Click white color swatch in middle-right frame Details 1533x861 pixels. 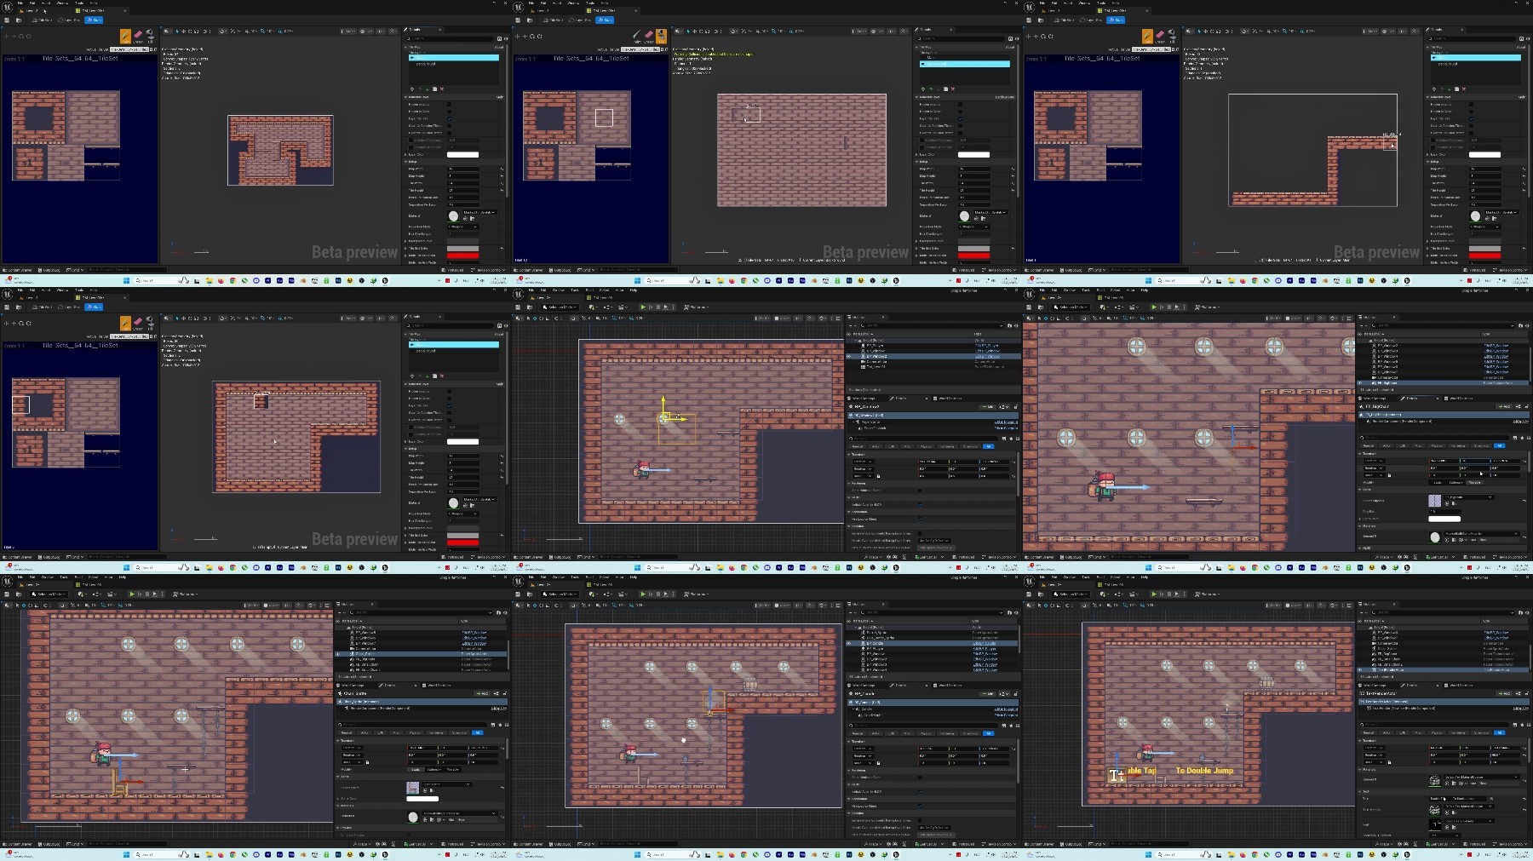click(1444, 518)
